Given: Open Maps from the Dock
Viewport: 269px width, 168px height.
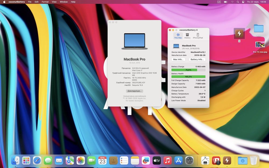Looking at the screenshot, I should click(70, 161).
